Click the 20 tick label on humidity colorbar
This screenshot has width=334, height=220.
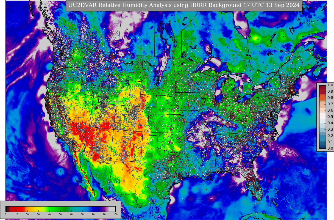(27, 215)
